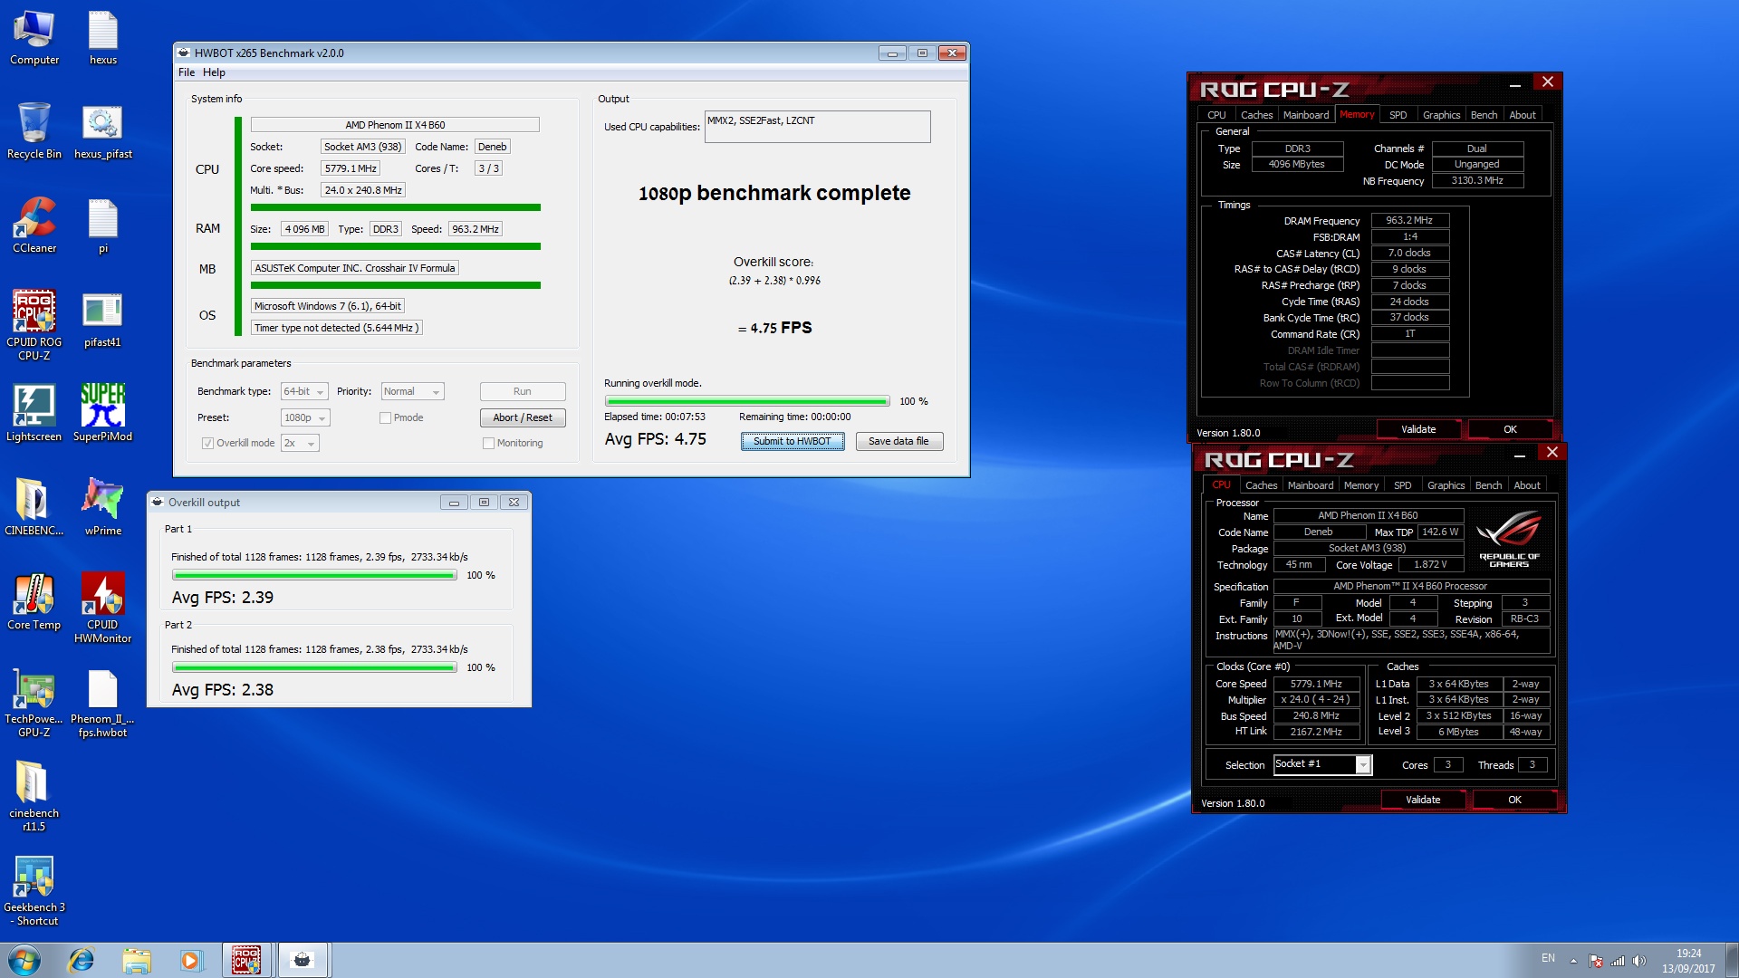Screen dimensions: 1739x978
Task: Open the pifast41 desktop icon
Action: tap(102, 321)
